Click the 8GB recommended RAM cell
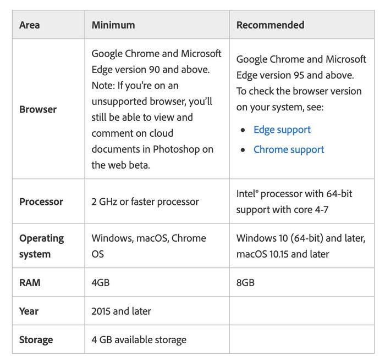 [x=245, y=283]
